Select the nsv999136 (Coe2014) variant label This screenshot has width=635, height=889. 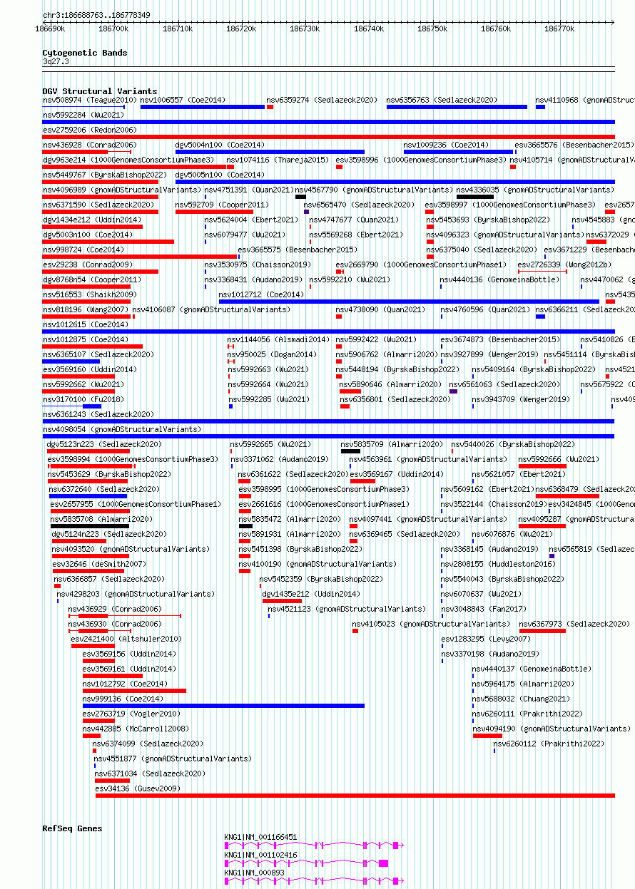(123, 699)
